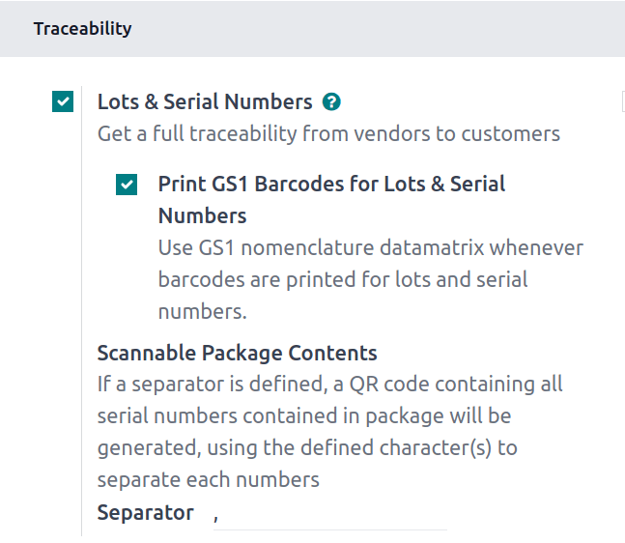Screen dimensions: 625x543
Task: Click the Separator field label
Action: [145, 513]
